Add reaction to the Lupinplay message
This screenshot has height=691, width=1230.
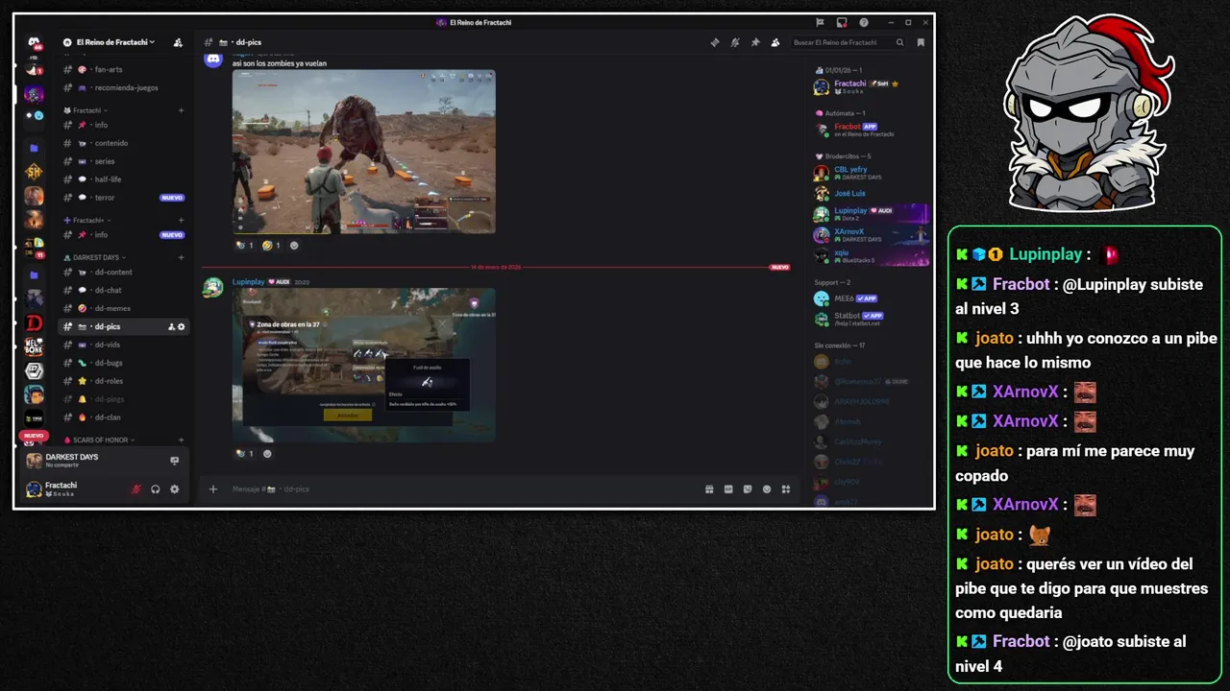267,454
